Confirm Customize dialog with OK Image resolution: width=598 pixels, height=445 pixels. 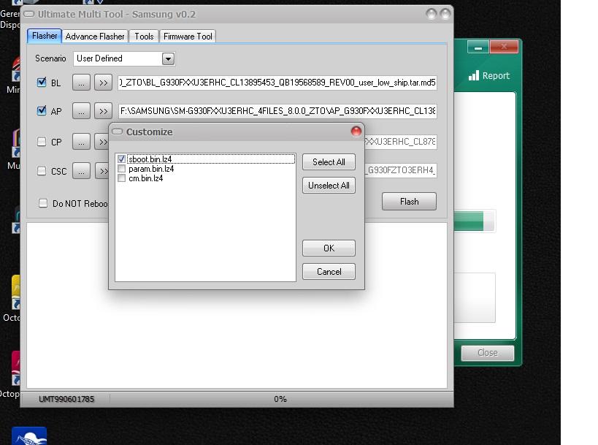[329, 248]
